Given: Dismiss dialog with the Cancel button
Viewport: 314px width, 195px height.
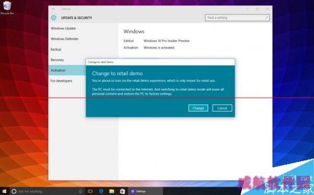Looking at the screenshot, I should click(222, 108).
